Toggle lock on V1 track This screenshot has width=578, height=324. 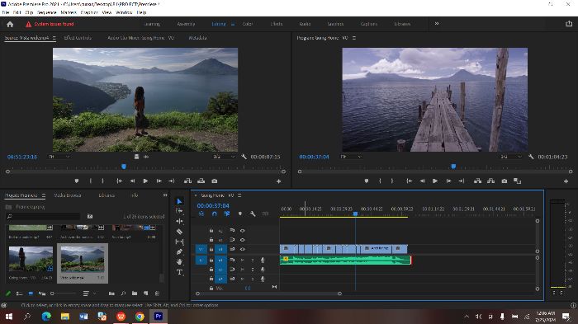click(x=211, y=249)
